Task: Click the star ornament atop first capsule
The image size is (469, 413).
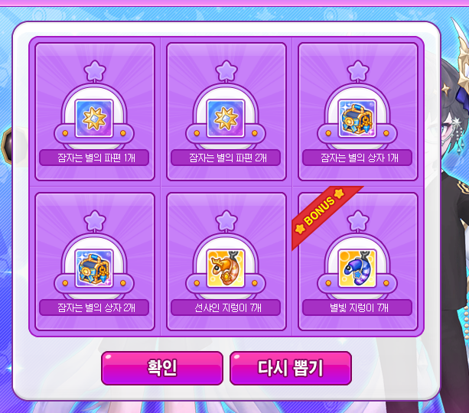Action: [95, 71]
